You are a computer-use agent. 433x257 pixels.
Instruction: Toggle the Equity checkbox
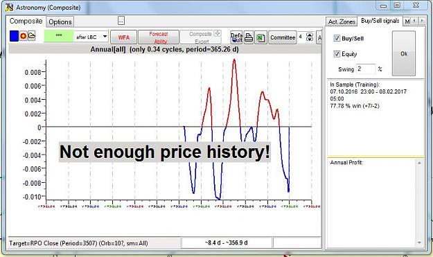(337, 54)
